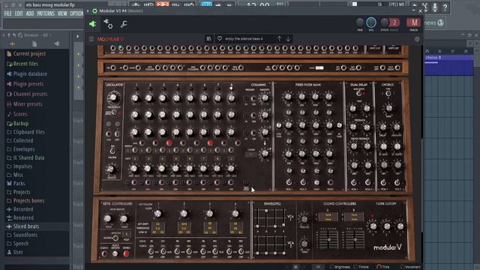Expand the Current project folder
This screenshot has width=480, height=270.
26,54
